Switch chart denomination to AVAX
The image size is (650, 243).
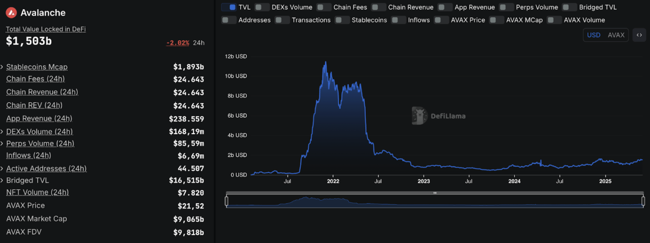[616, 35]
